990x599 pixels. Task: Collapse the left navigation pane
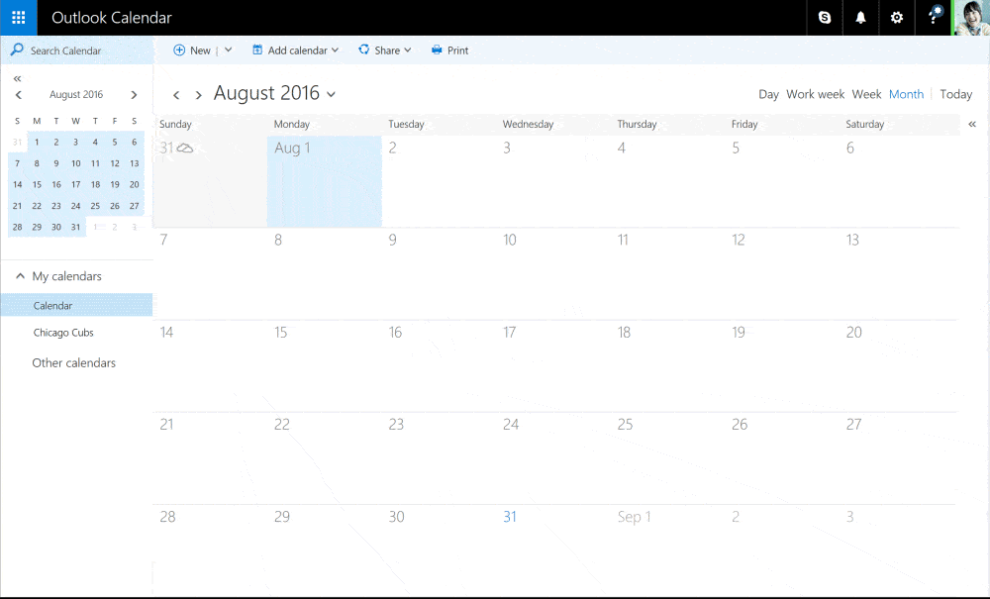point(17,79)
